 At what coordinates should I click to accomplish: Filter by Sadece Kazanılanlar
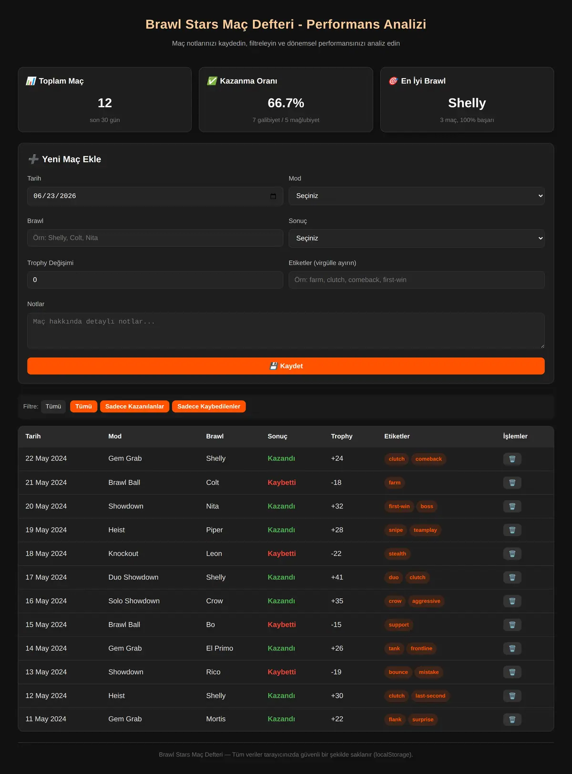pyautogui.click(x=134, y=407)
